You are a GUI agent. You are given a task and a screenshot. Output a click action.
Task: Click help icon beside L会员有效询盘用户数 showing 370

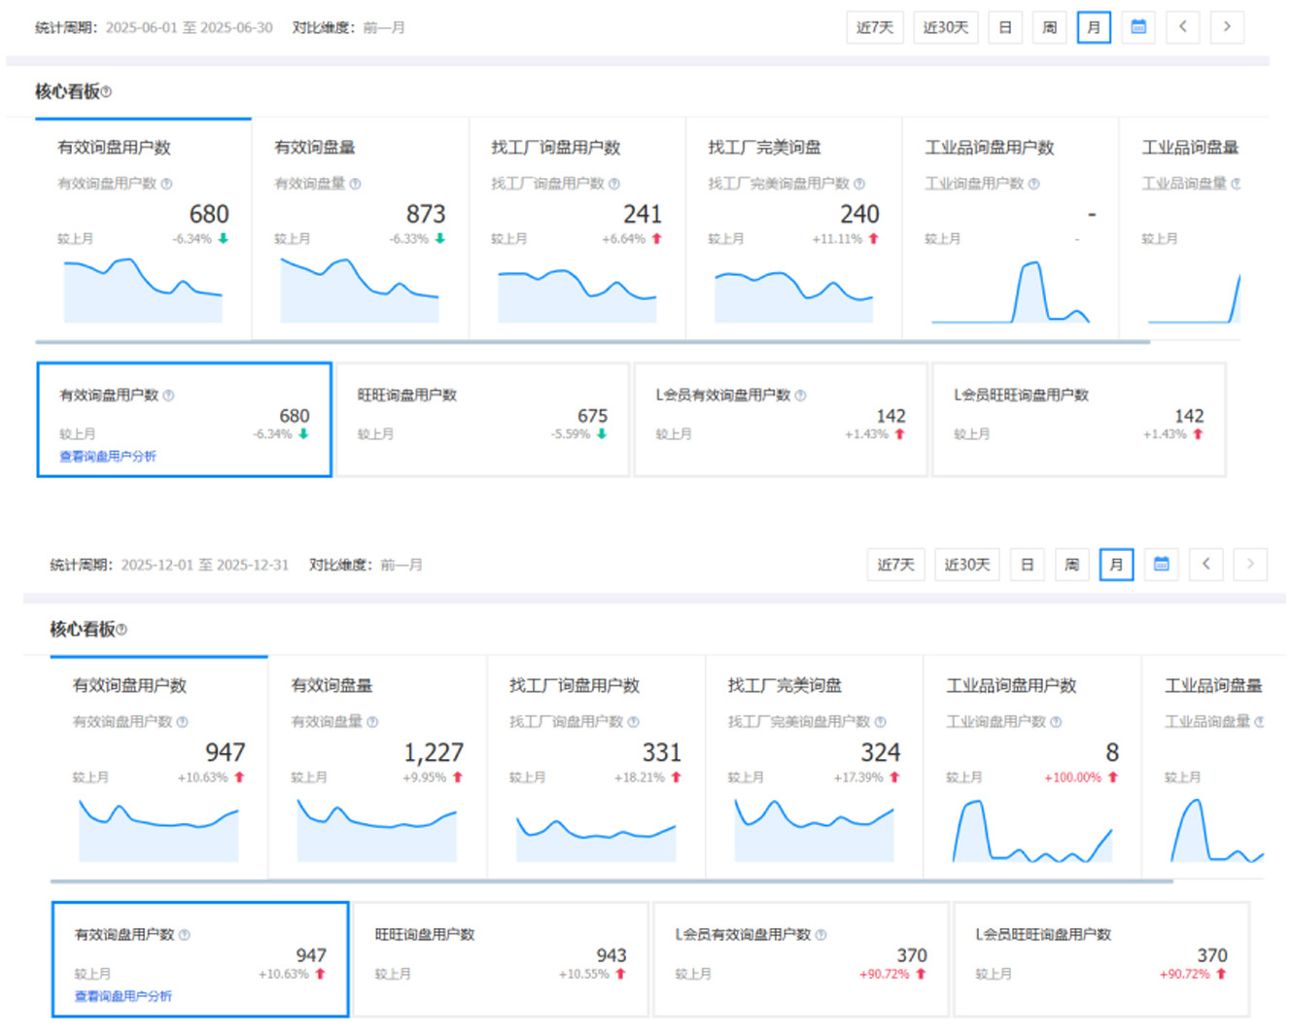(821, 935)
